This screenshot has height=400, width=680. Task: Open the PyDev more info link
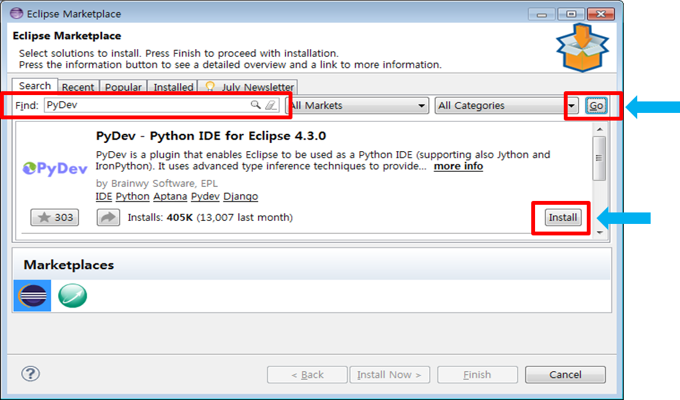coord(458,167)
